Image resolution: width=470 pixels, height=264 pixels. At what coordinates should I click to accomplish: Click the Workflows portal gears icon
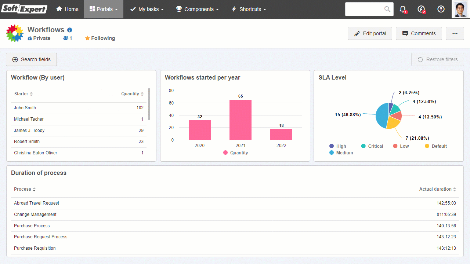point(15,33)
